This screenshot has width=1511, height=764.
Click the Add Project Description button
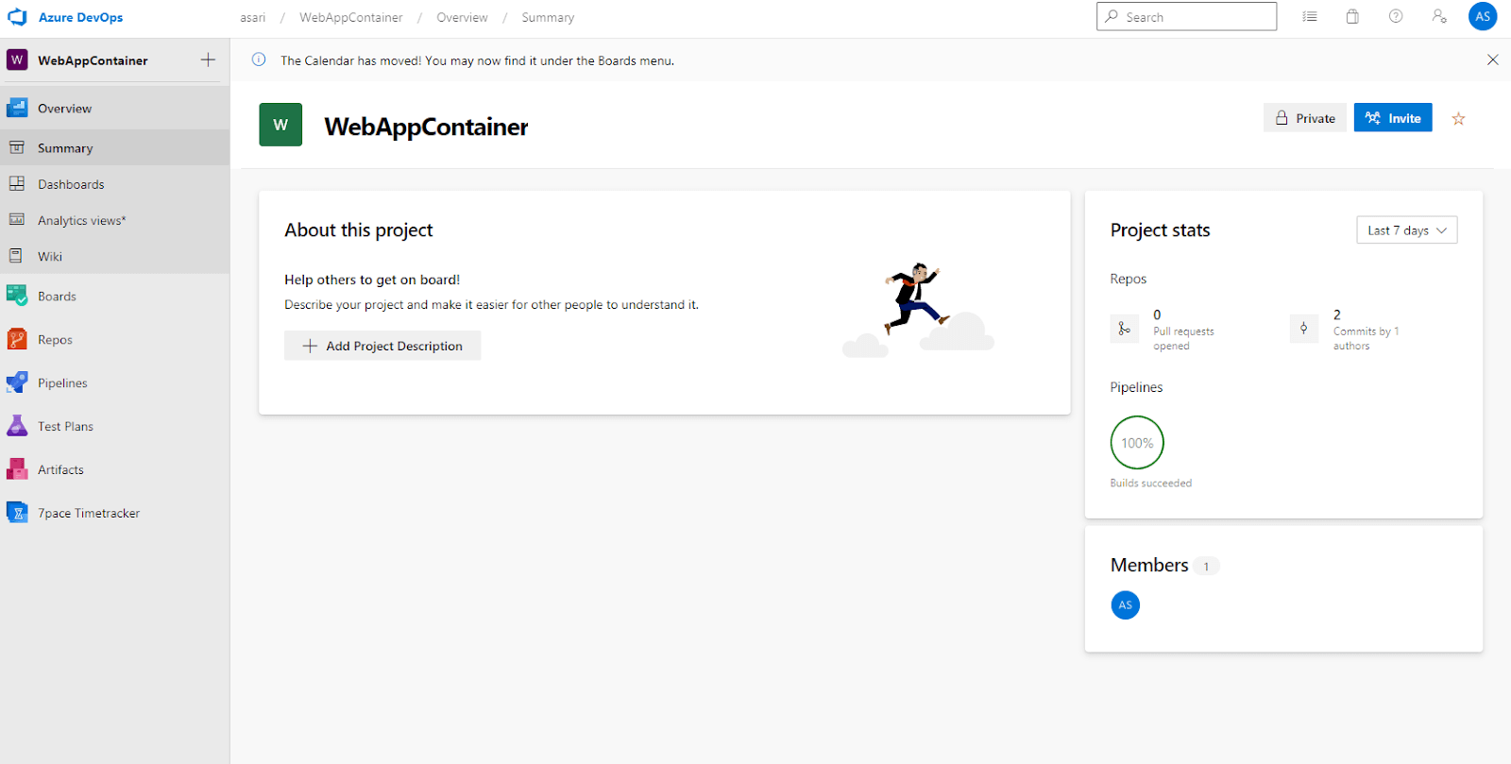tap(382, 346)
